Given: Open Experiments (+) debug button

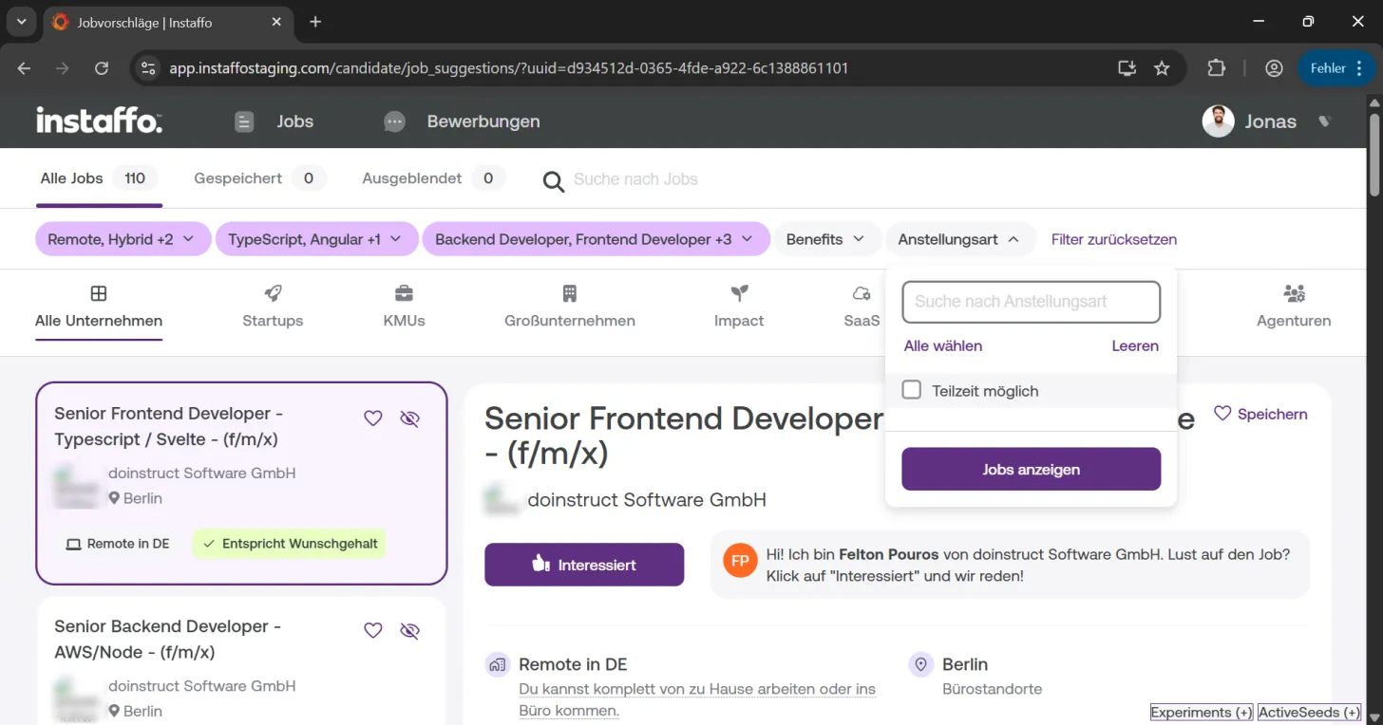Looking at the screenshot, I should 1202,713.
